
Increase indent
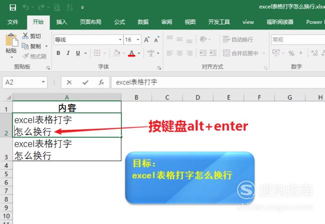213,53
